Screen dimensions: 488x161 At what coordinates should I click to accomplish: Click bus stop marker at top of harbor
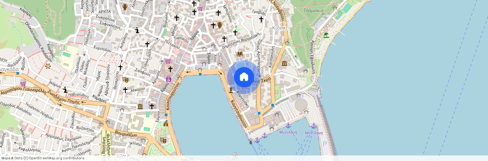coord(200,74)
